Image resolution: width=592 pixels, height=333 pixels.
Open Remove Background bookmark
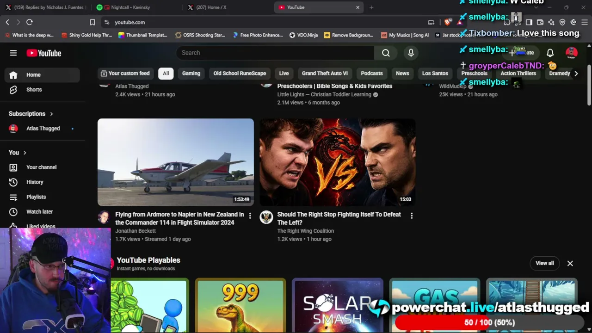coord(349,35)
